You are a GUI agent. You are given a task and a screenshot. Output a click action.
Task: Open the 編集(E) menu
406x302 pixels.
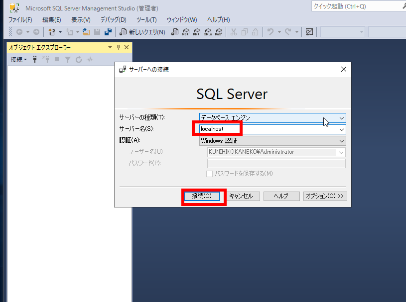[52, 19]
